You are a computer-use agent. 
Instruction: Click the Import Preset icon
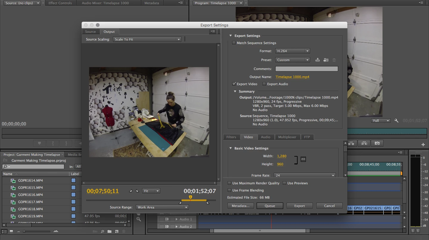coord(326,60)
